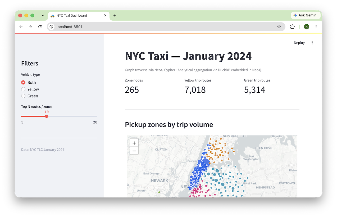Click the Green trip routes value 5,314
The image size is (337, 217).
pyautogui.click(x=254, y=90)
